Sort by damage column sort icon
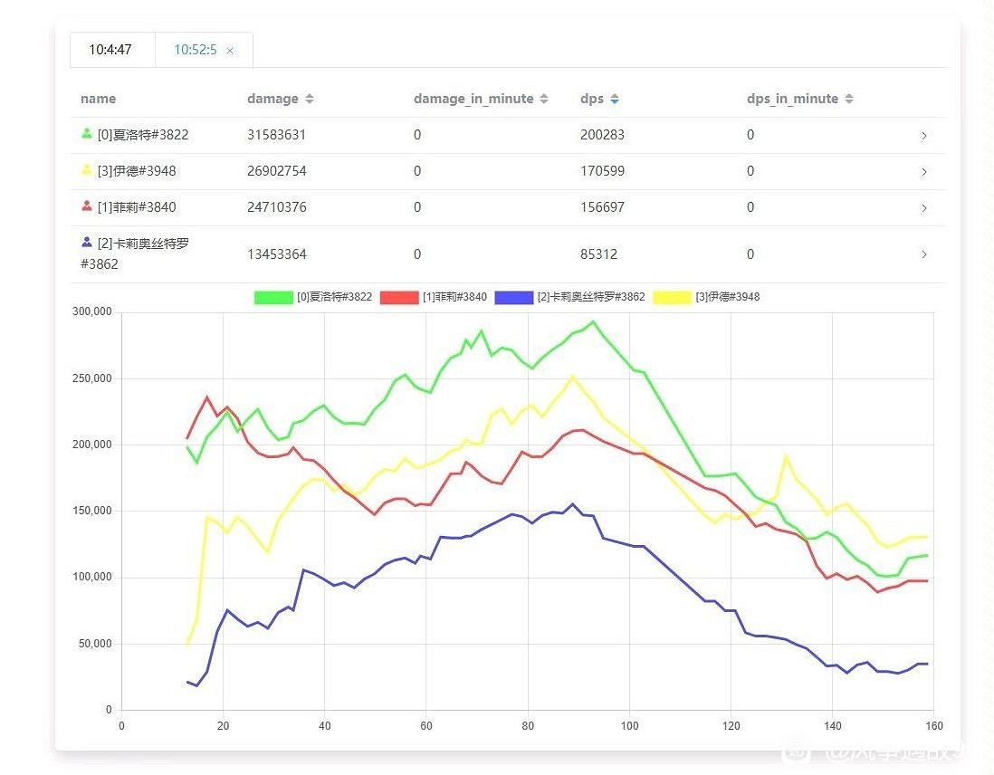Image resolution: width=994 pixels, height=775 pixels. pyautogui.click(x=310, y=99)
